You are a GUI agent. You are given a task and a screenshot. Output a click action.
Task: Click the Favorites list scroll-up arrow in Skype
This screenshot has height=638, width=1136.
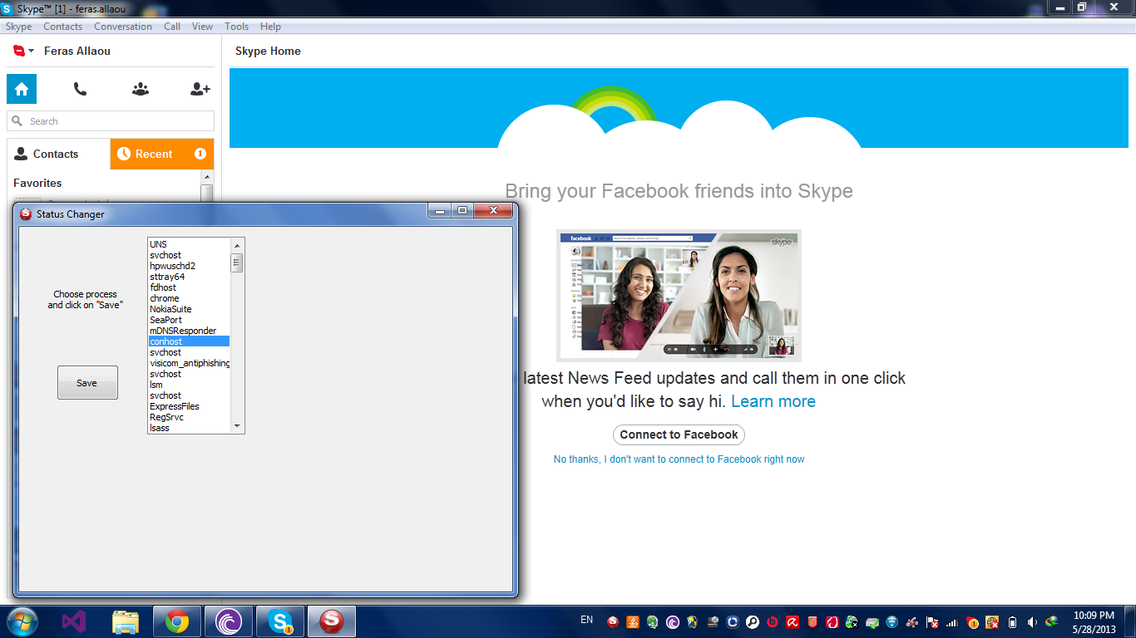(207, 177)
